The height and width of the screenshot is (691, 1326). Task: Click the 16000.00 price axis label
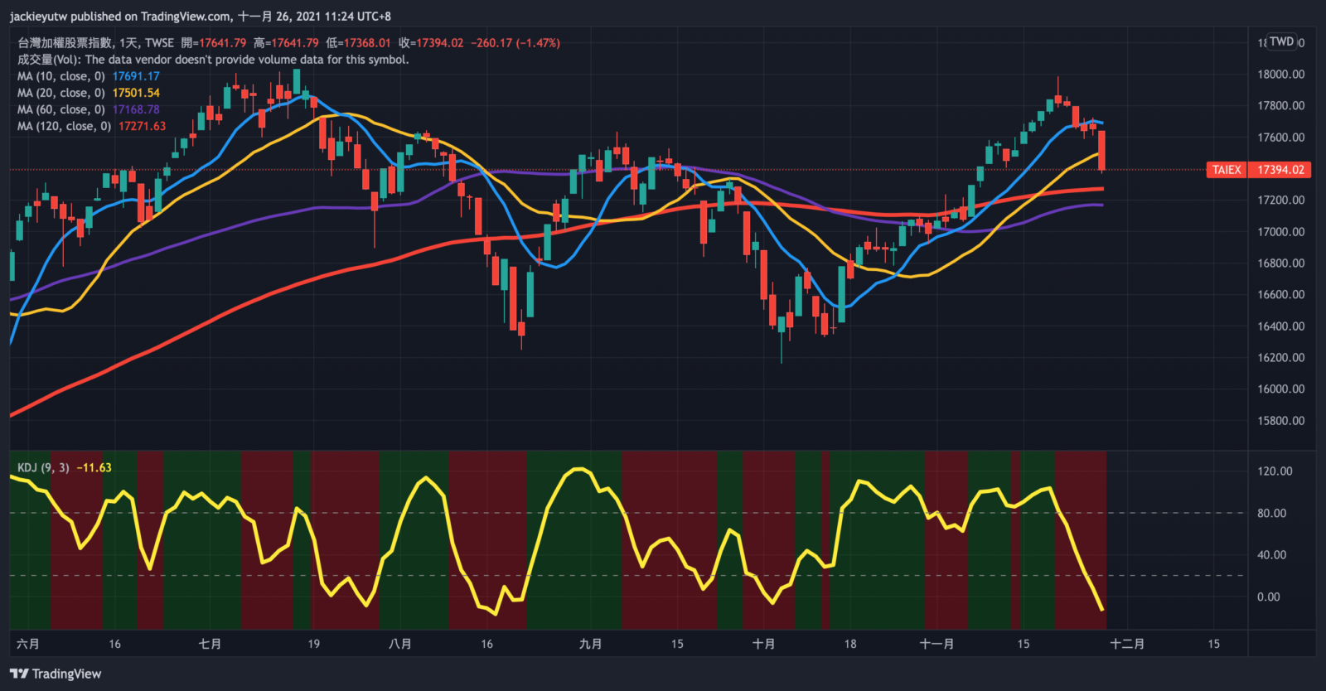coord(1280,389)
